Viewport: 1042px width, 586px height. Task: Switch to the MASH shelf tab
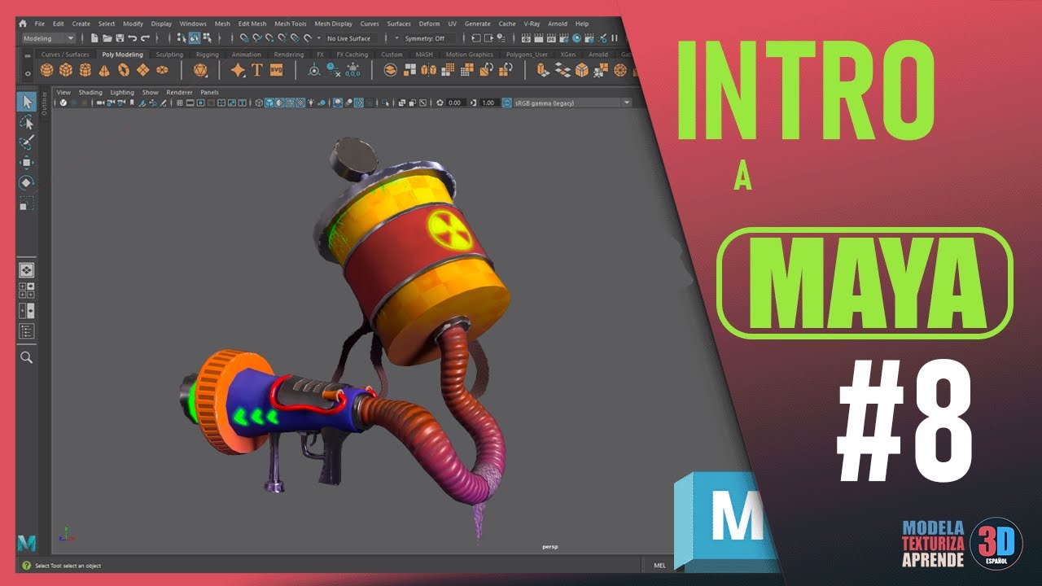pyautogui.click(x=424, y=55)
